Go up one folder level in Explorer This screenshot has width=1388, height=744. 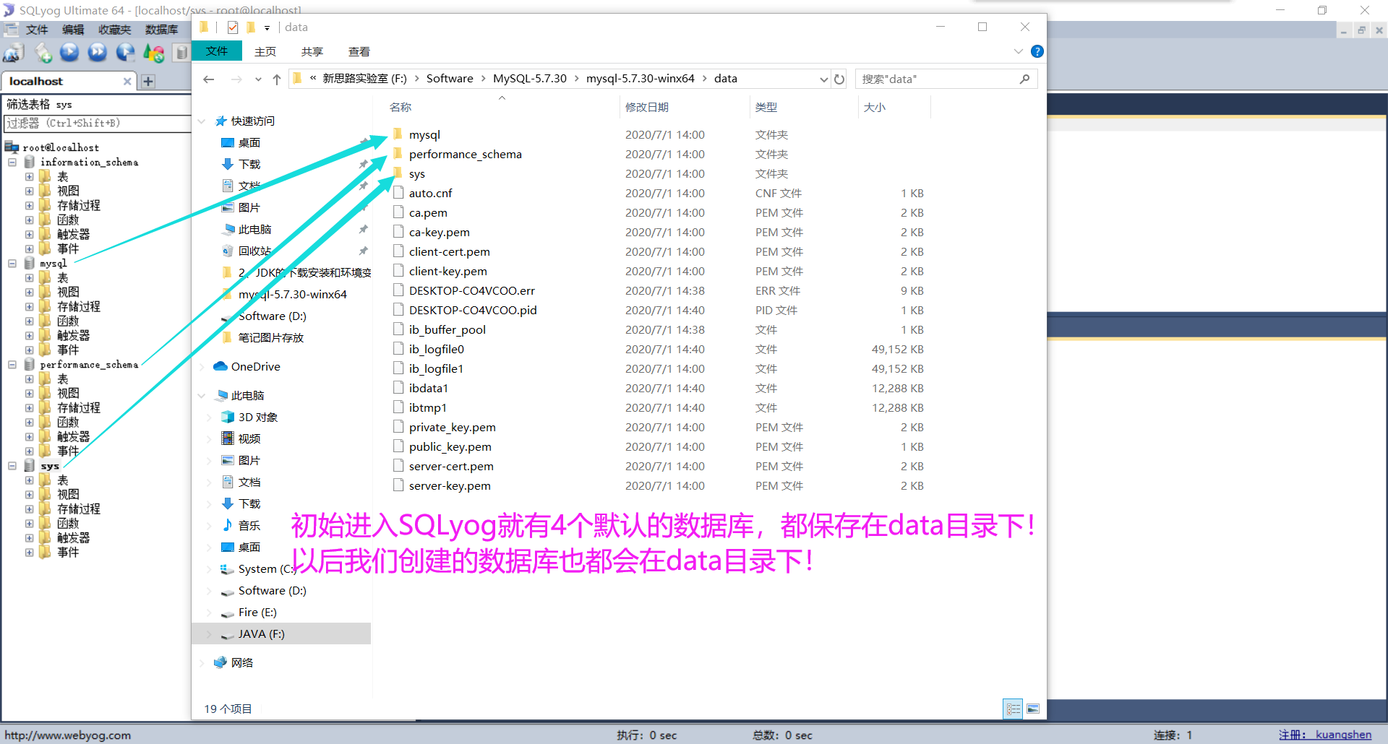tap(277, 79)
